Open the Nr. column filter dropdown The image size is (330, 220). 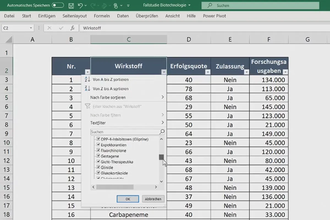87,72
